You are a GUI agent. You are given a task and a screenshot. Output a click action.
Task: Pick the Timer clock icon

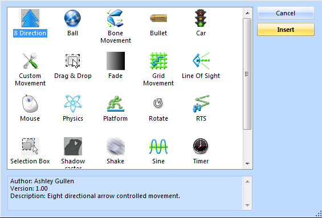click(x=201, y=146)
